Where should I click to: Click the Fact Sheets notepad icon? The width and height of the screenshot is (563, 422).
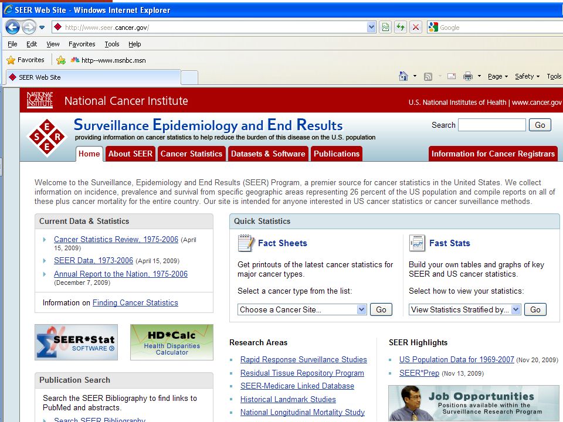246,243
